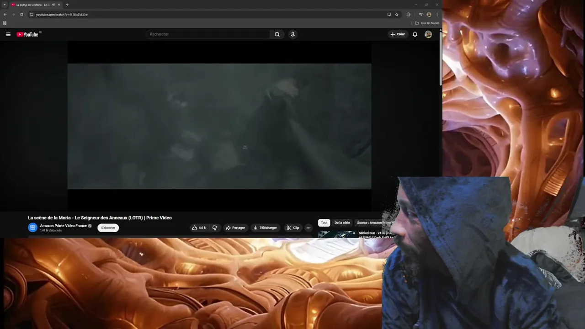Open the more actions ellipsis menu
This screenshot has width=585, height=329.
(308, 228)
